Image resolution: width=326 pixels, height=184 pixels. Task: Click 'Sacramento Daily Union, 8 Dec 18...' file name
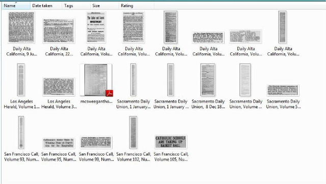pyautogui.click(x=208, y=104)
